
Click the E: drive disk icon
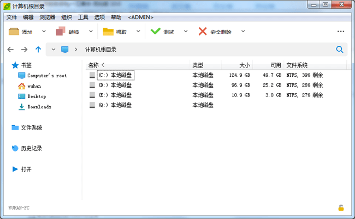pyautogui.click(x=92, y=95)
